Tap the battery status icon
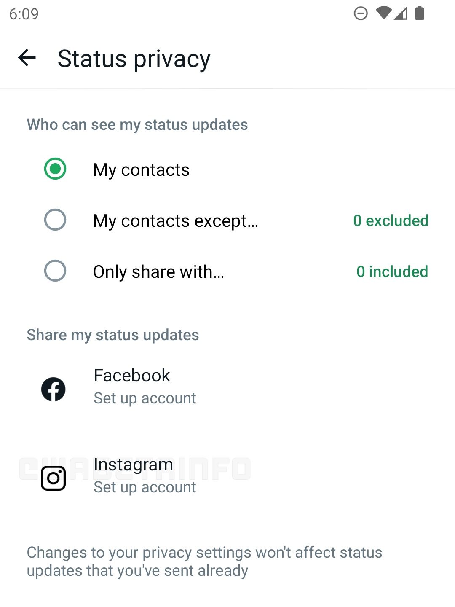This screenshot has width=455, height=607. [x=420, y=13]
